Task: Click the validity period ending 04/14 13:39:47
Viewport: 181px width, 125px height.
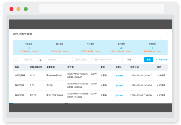Action: 82,76
